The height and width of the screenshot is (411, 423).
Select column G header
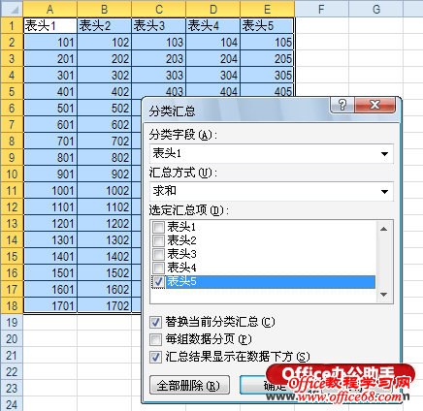pyautogui.click(x=375, y=9)
